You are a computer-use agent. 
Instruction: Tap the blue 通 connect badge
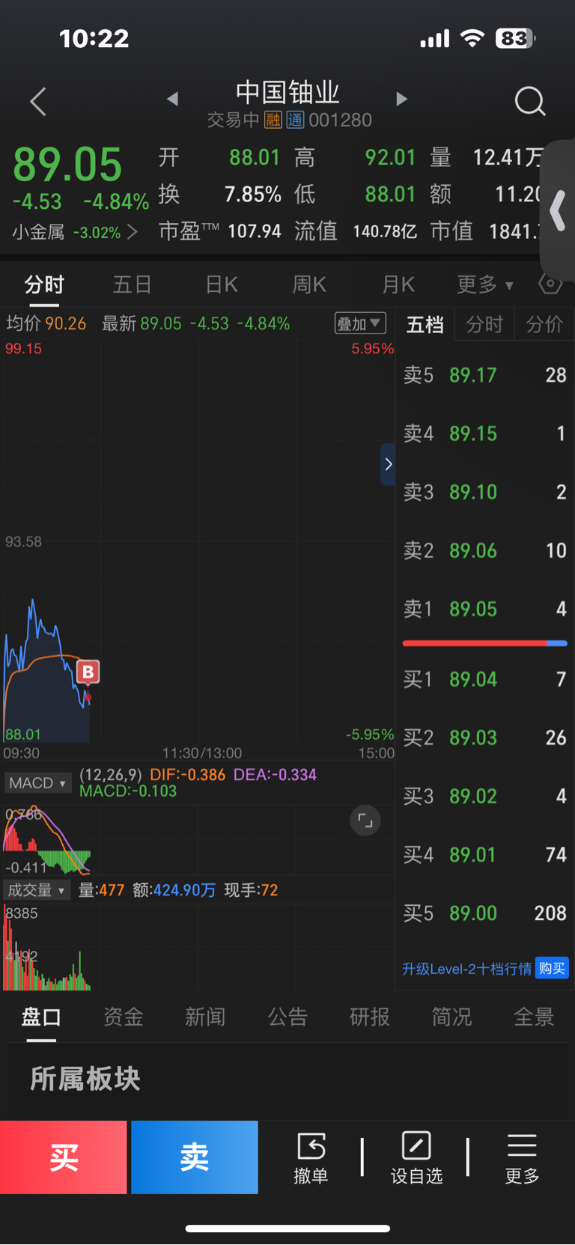tap(295, 120)
